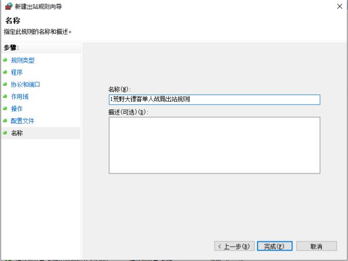
Task: Click inside the 描述(可选) text area
Action: [214, 144]
